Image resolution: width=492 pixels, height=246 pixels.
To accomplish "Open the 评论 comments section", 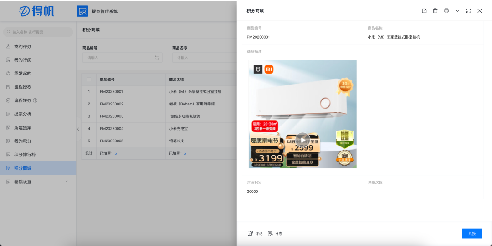I will (x=255, y=233).
